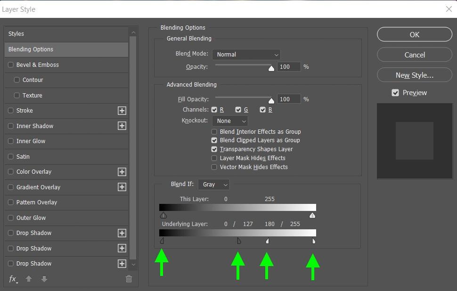Viewport: 457px width, 291px height.
Task: Uncheck Blend Clipped Layers as Group
Action: pyautogui.click(x=214, y=140)
